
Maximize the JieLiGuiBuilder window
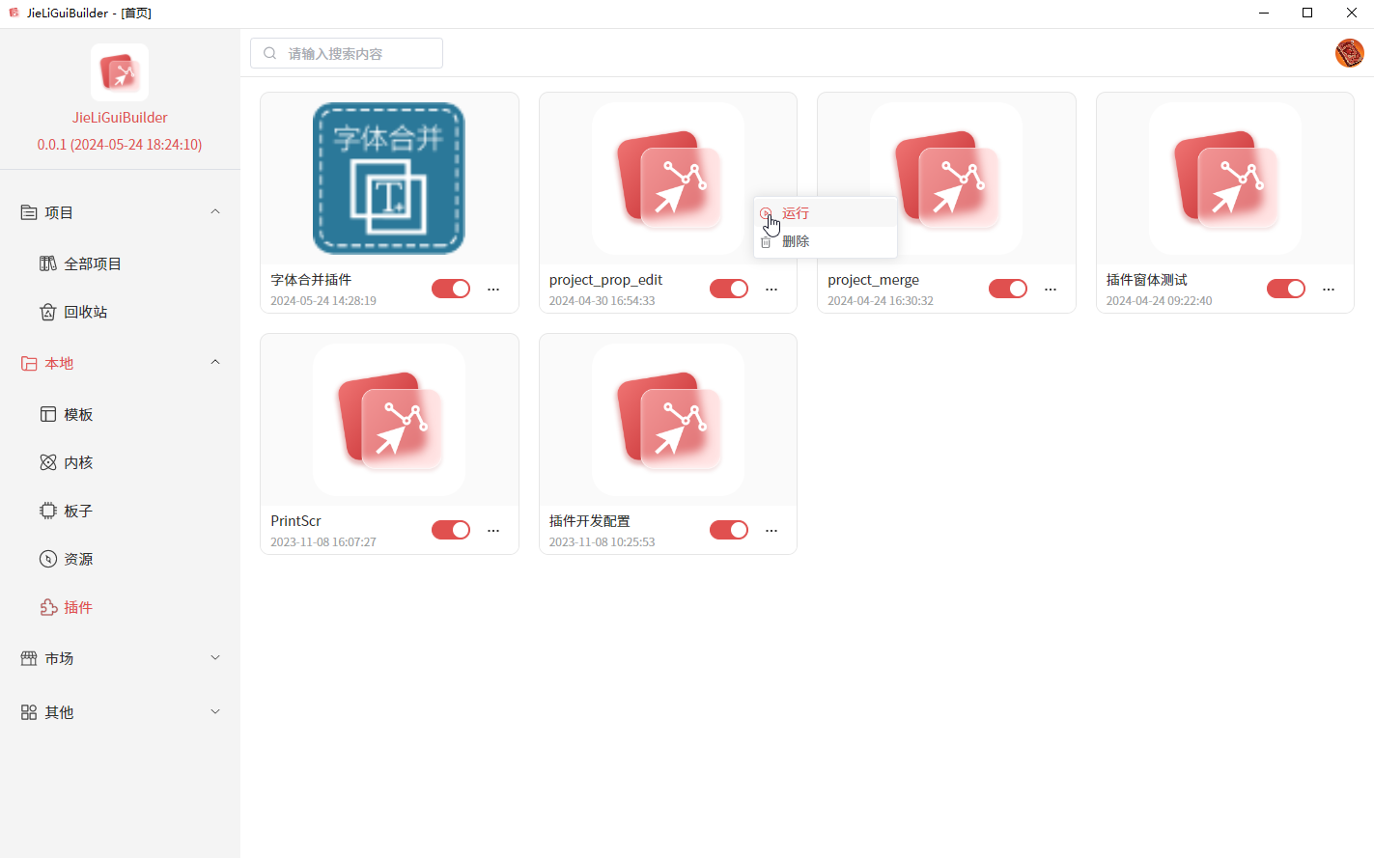[1307, 13]
